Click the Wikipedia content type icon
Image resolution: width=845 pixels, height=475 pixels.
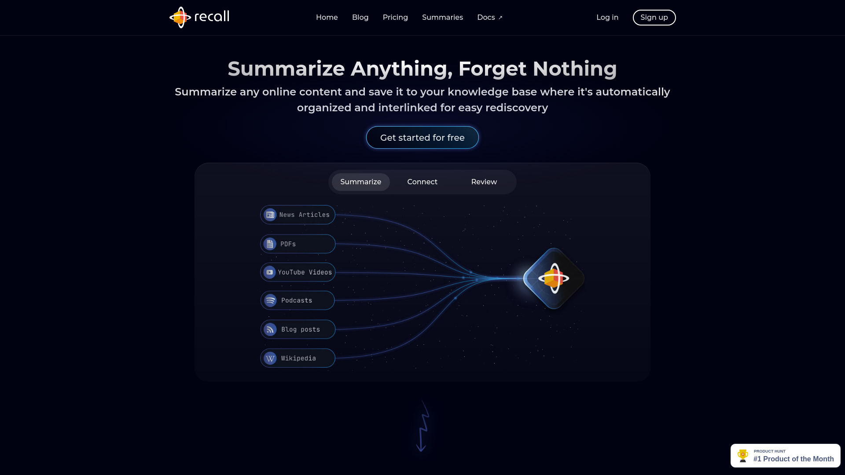click(x=270, y=358)
